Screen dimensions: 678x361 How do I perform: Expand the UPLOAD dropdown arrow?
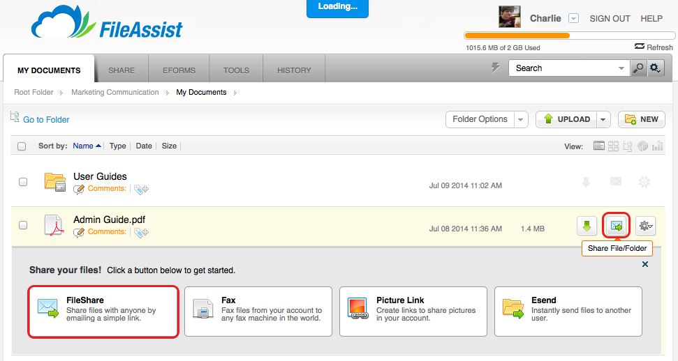pos(603,120)
